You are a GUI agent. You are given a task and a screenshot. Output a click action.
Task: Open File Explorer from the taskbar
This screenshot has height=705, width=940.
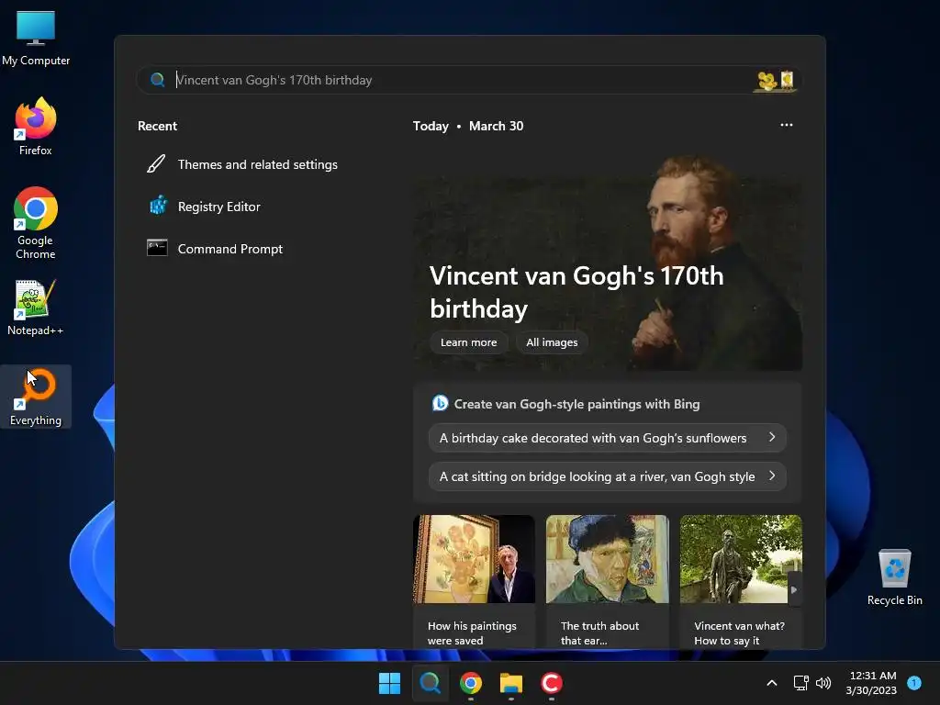[x=510, y=683]
